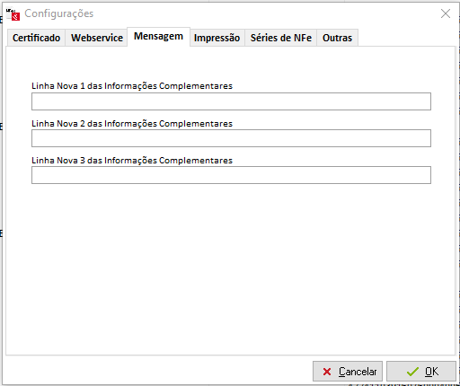
Task: Open the Webservice tab
Action: click(x=97, y=38)
